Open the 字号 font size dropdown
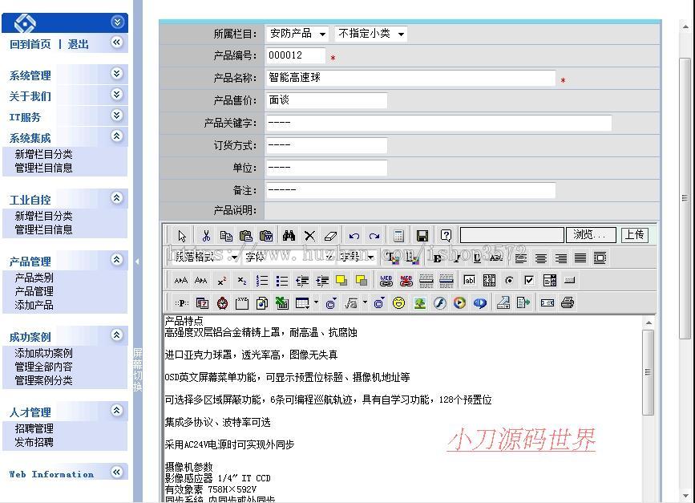This screenshot has height=503, width=695. pyautogui.click(x=357, y=258)
